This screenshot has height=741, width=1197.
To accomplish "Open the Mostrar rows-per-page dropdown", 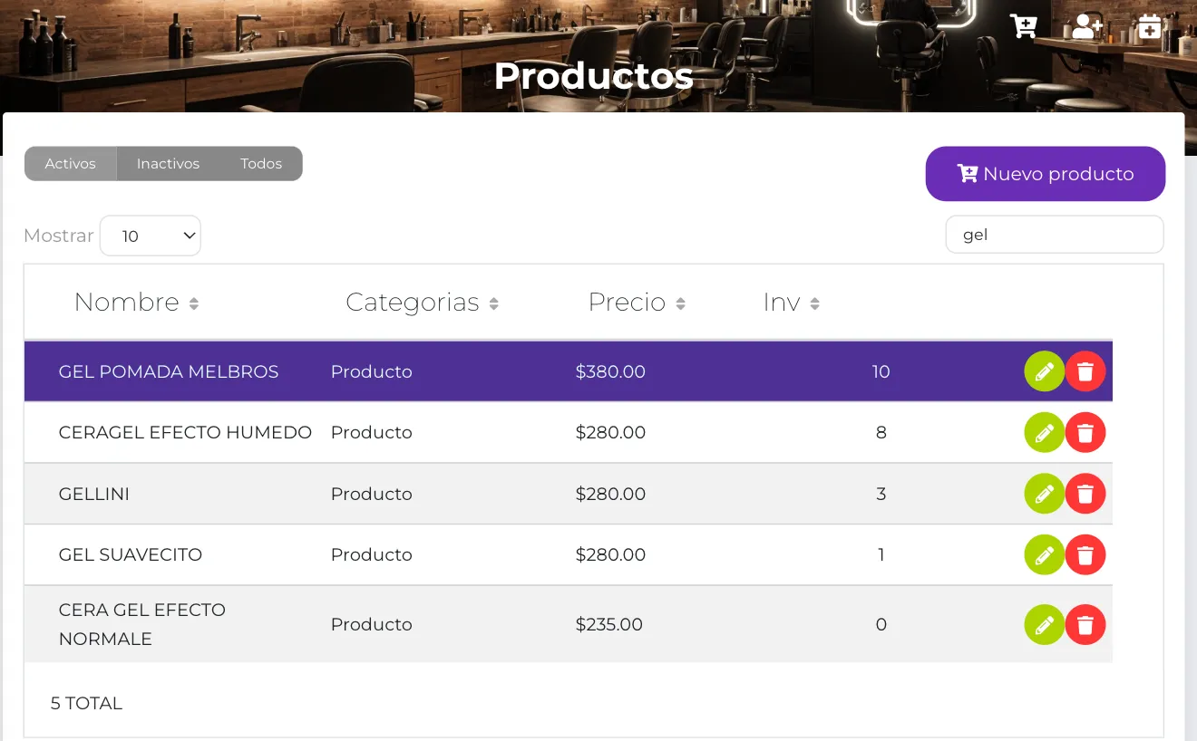I will (x=151, y=235).
